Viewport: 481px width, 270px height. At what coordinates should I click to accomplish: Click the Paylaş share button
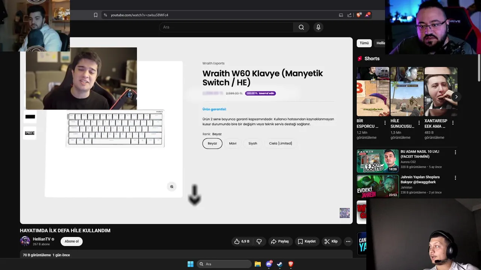pyautogui.click(x=280, y=241)
